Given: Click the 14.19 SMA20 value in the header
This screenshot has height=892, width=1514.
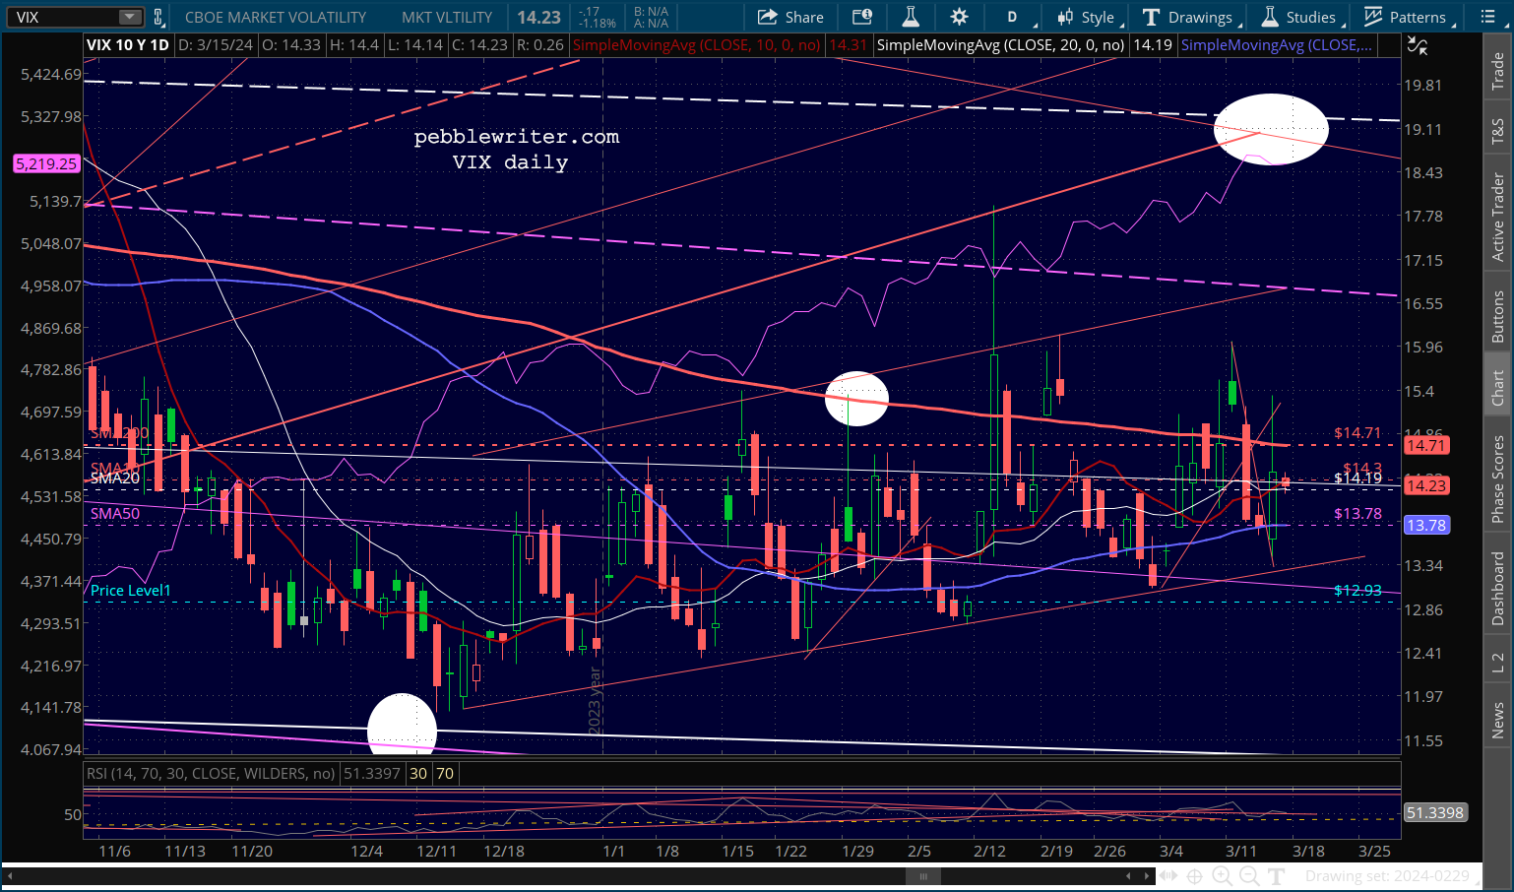Looking at the screenshot, I should tap(1152, 45).
